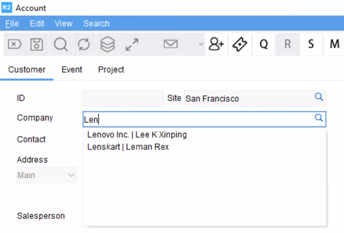
Task: Click the envelope email icon
Action: click(x=171, y=44)
